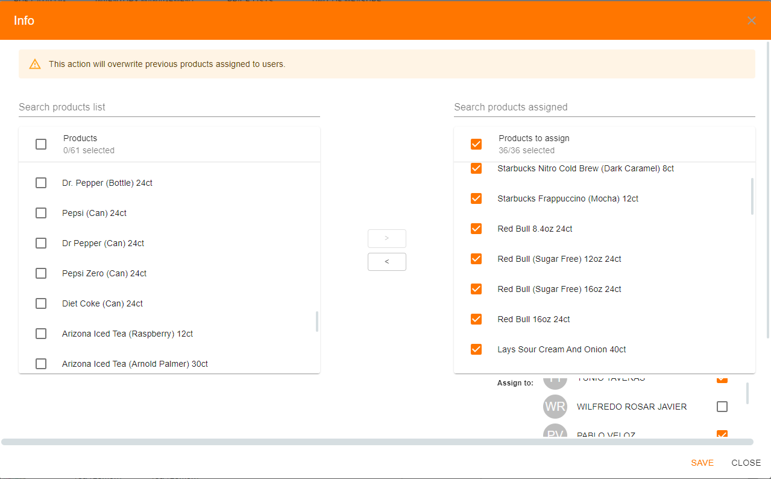Viewport: 771px width, 479px height.
Task: Click the 'Arizona Iced Tea (Raspberry) 12ct' label text
Action: [x=128, y=334]
